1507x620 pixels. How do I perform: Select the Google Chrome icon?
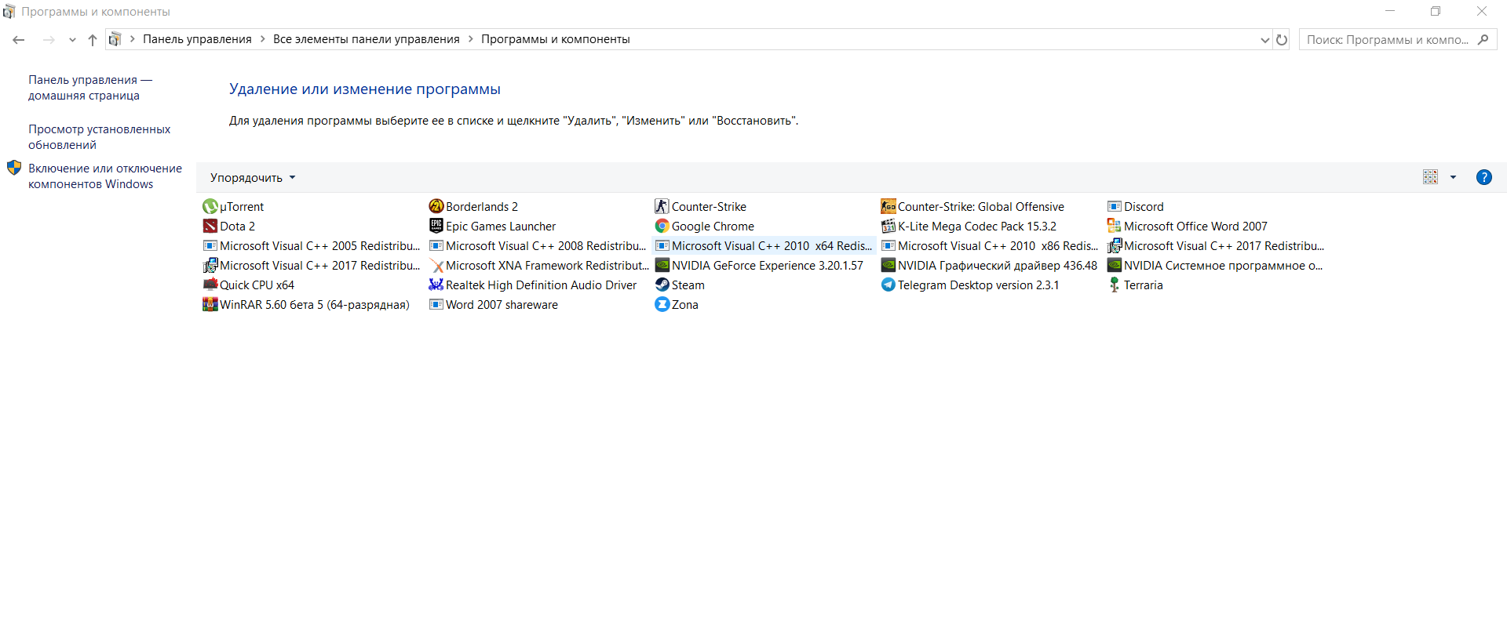coord(662,227)
